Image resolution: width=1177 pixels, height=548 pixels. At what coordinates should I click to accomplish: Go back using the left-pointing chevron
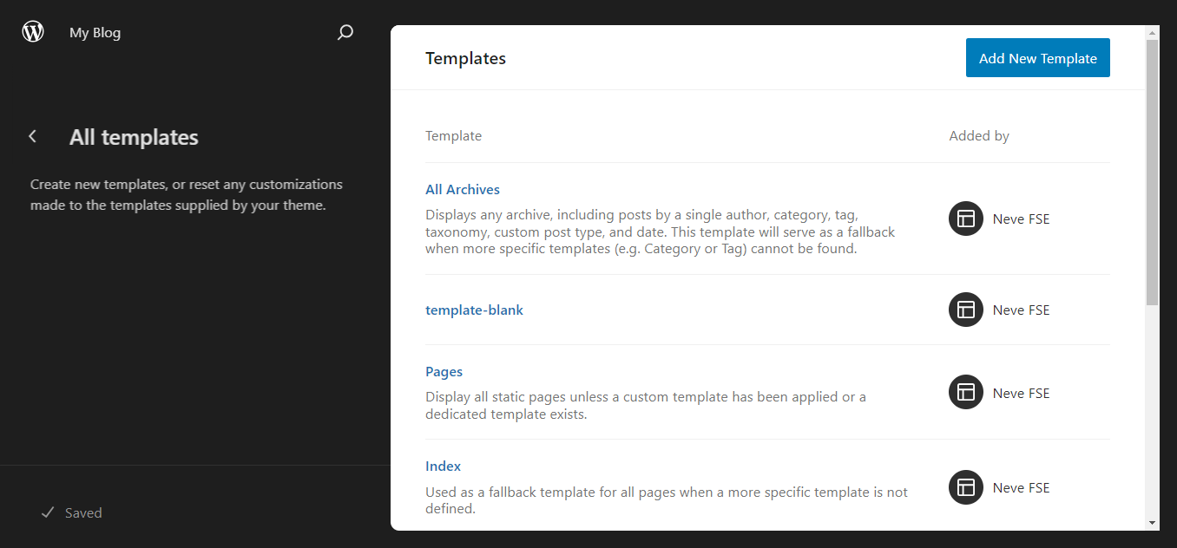(x=32, y=136)
